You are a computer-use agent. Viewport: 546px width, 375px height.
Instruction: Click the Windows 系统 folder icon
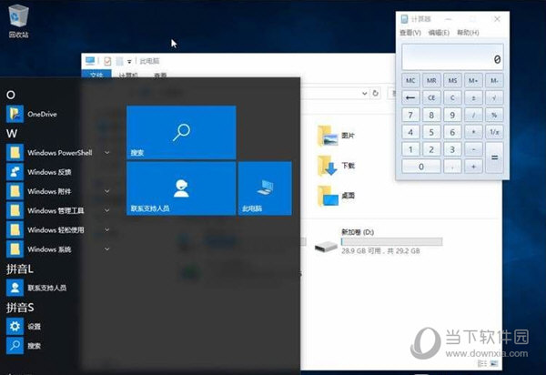pyautogui.click(x=15, y=249)
